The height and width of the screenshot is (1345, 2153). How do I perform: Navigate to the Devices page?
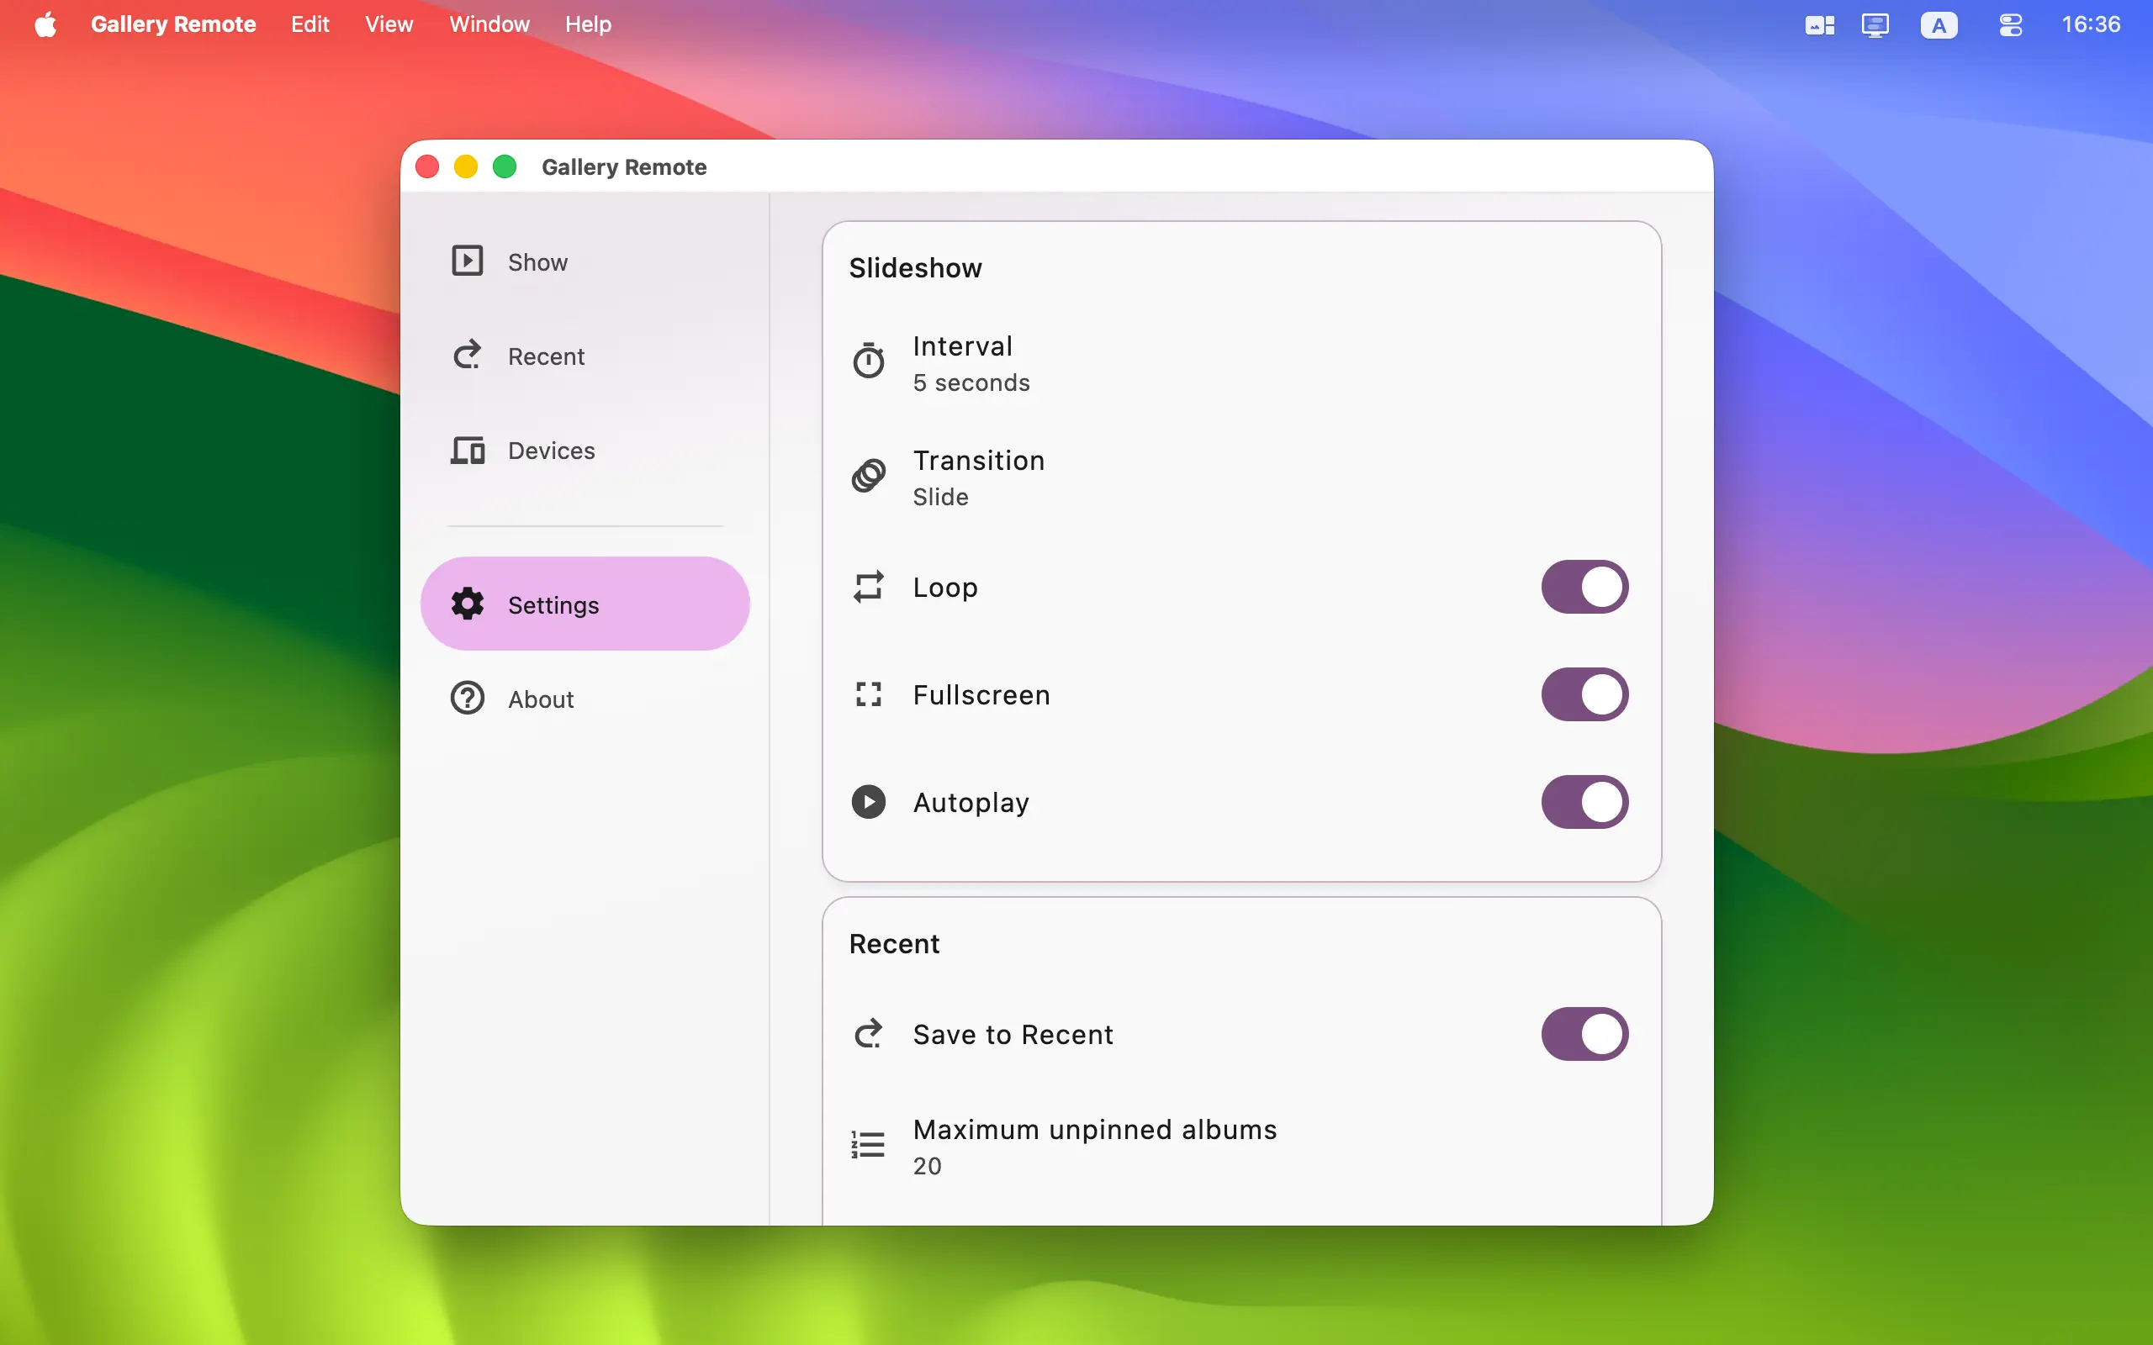(585, 450)
